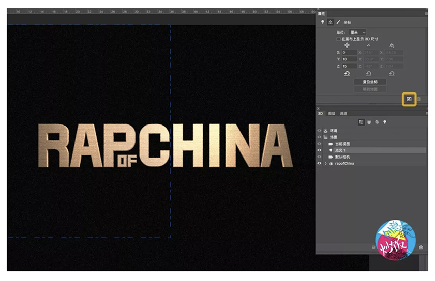Click the X position input field
Viewport: 435px width, 281px height.
(x=349, y=52)
